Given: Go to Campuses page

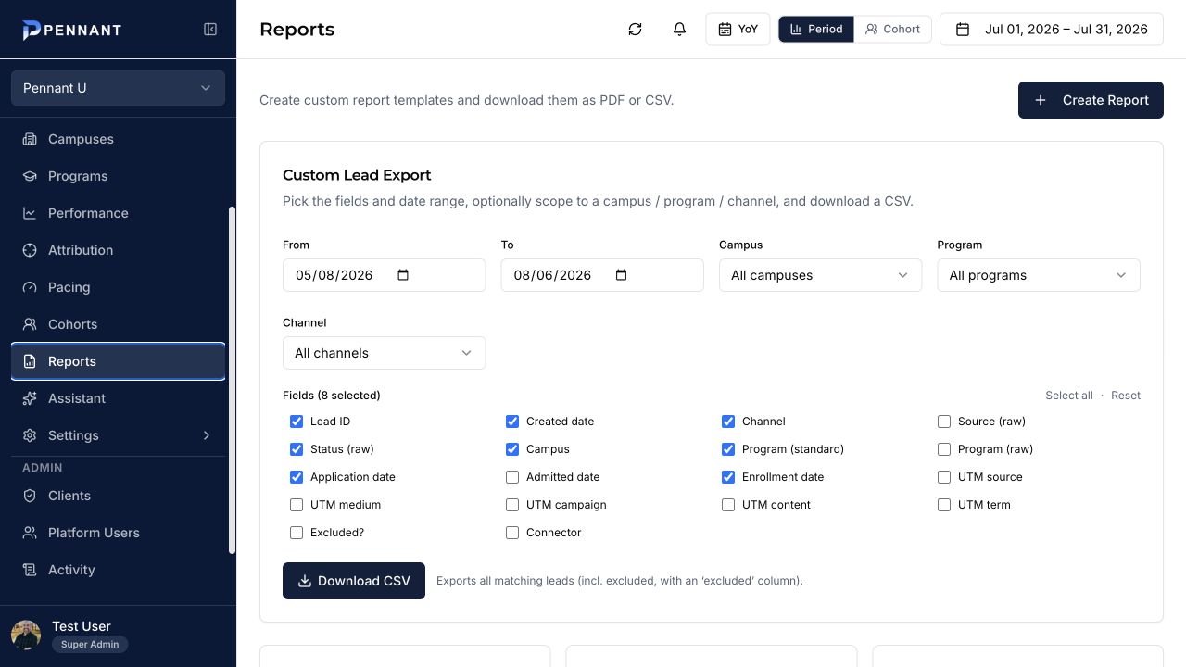Looking at the screenshot, I should (118, 139).
